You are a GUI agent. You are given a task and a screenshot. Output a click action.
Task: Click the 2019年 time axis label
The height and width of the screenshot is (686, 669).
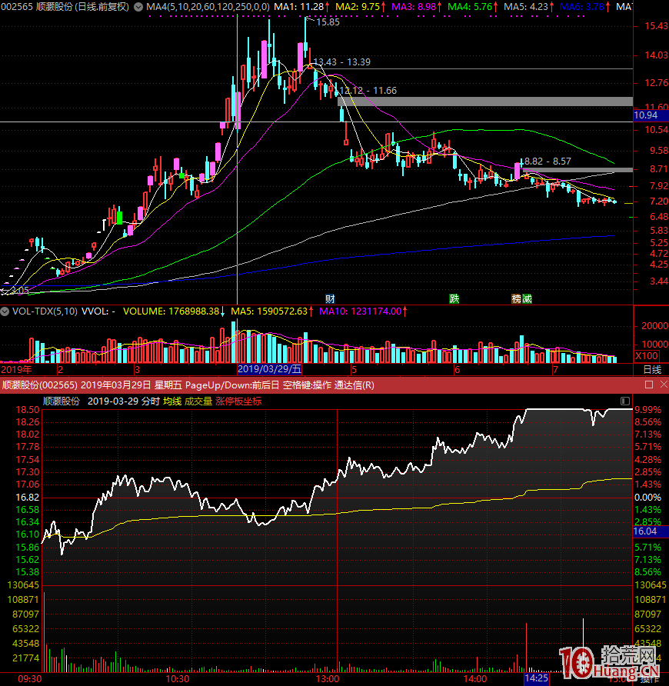point(16,370)
